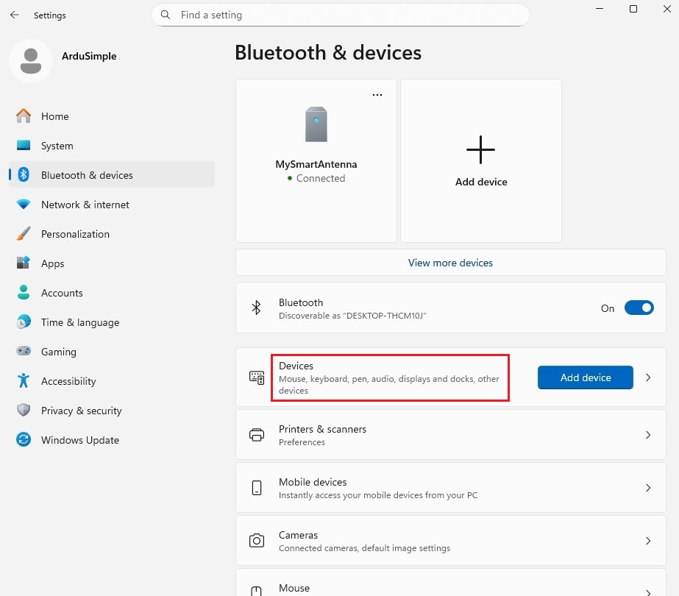The image size is (679, 596).
Task: Expand the Mobile devices chevron
Action: (648, 488)
